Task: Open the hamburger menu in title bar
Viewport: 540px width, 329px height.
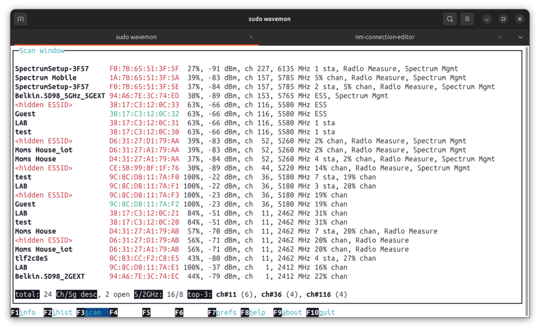Action: coord(467,19)
